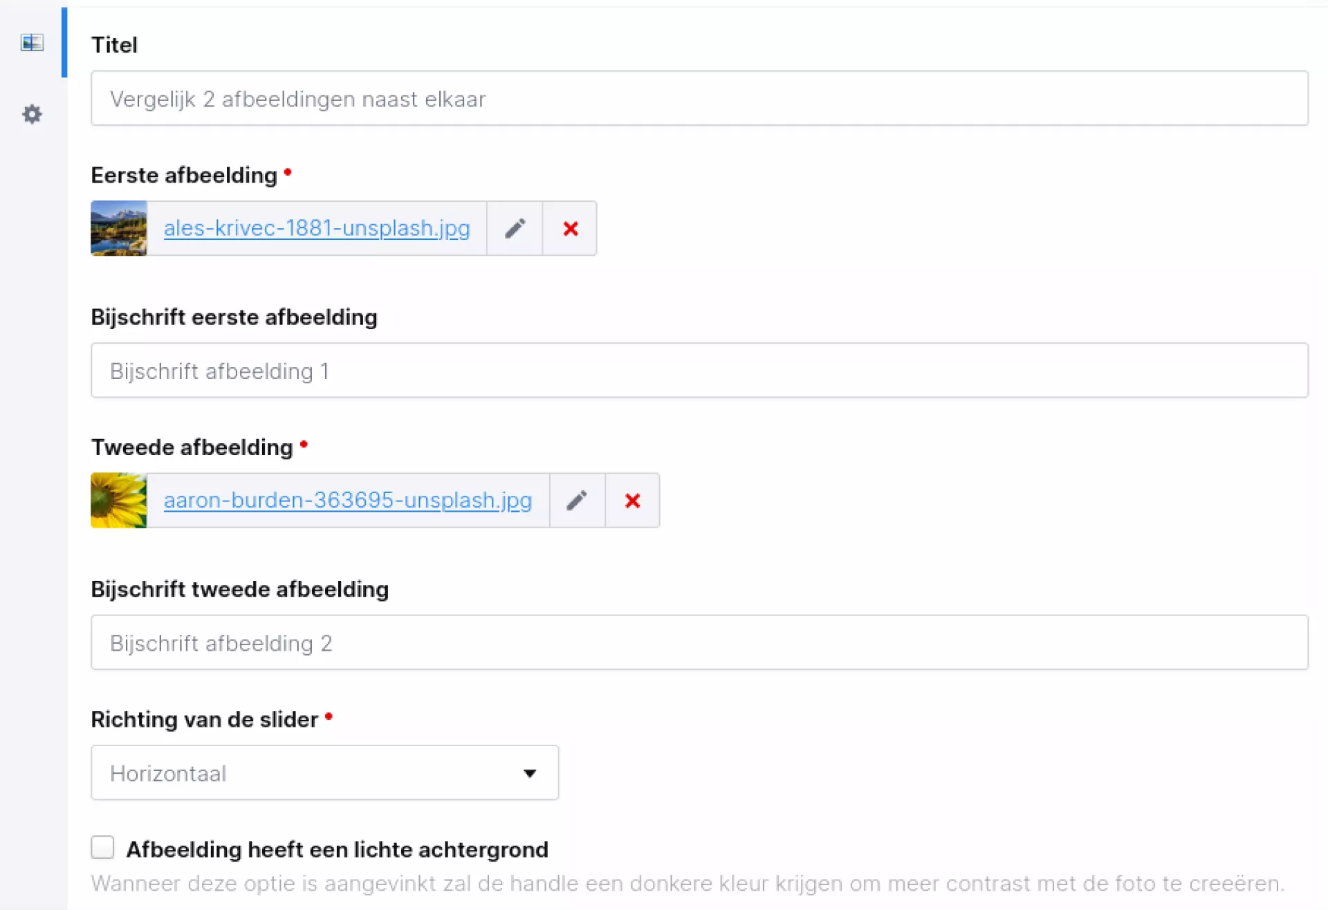This screenshot has height=910, width=1328.
Task: Focus the Titel input field
Action: (x=699, y=98)
